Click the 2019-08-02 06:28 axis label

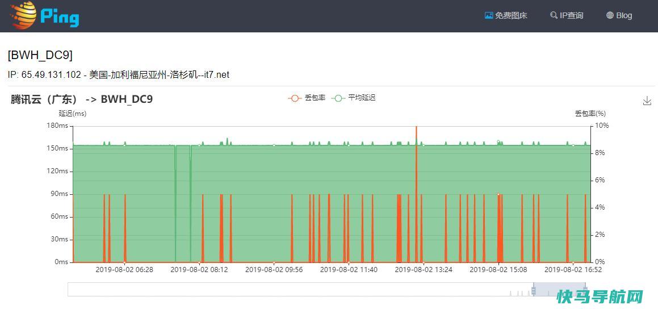124,270
